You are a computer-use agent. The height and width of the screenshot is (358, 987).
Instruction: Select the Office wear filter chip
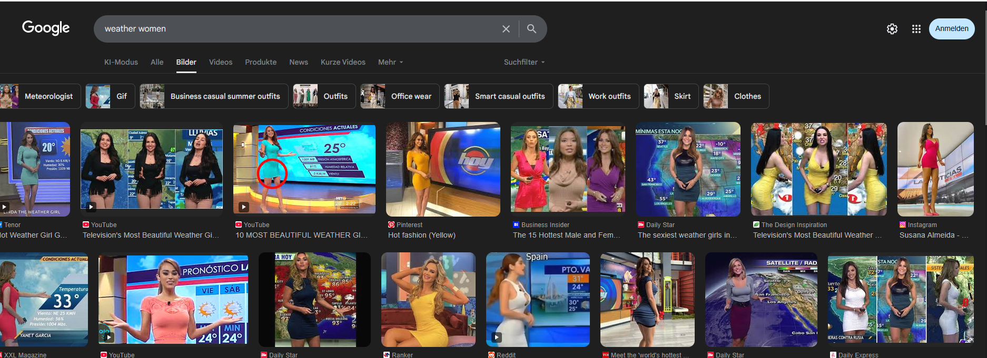pos(400,96)
